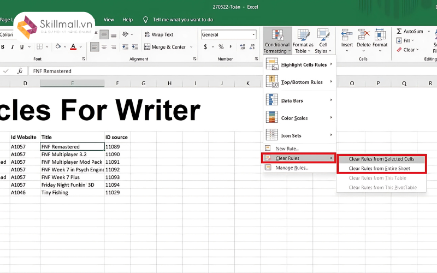Click Increase Decimal icon
This screenshot has width=437, height=273.
[x=243, y=47]
